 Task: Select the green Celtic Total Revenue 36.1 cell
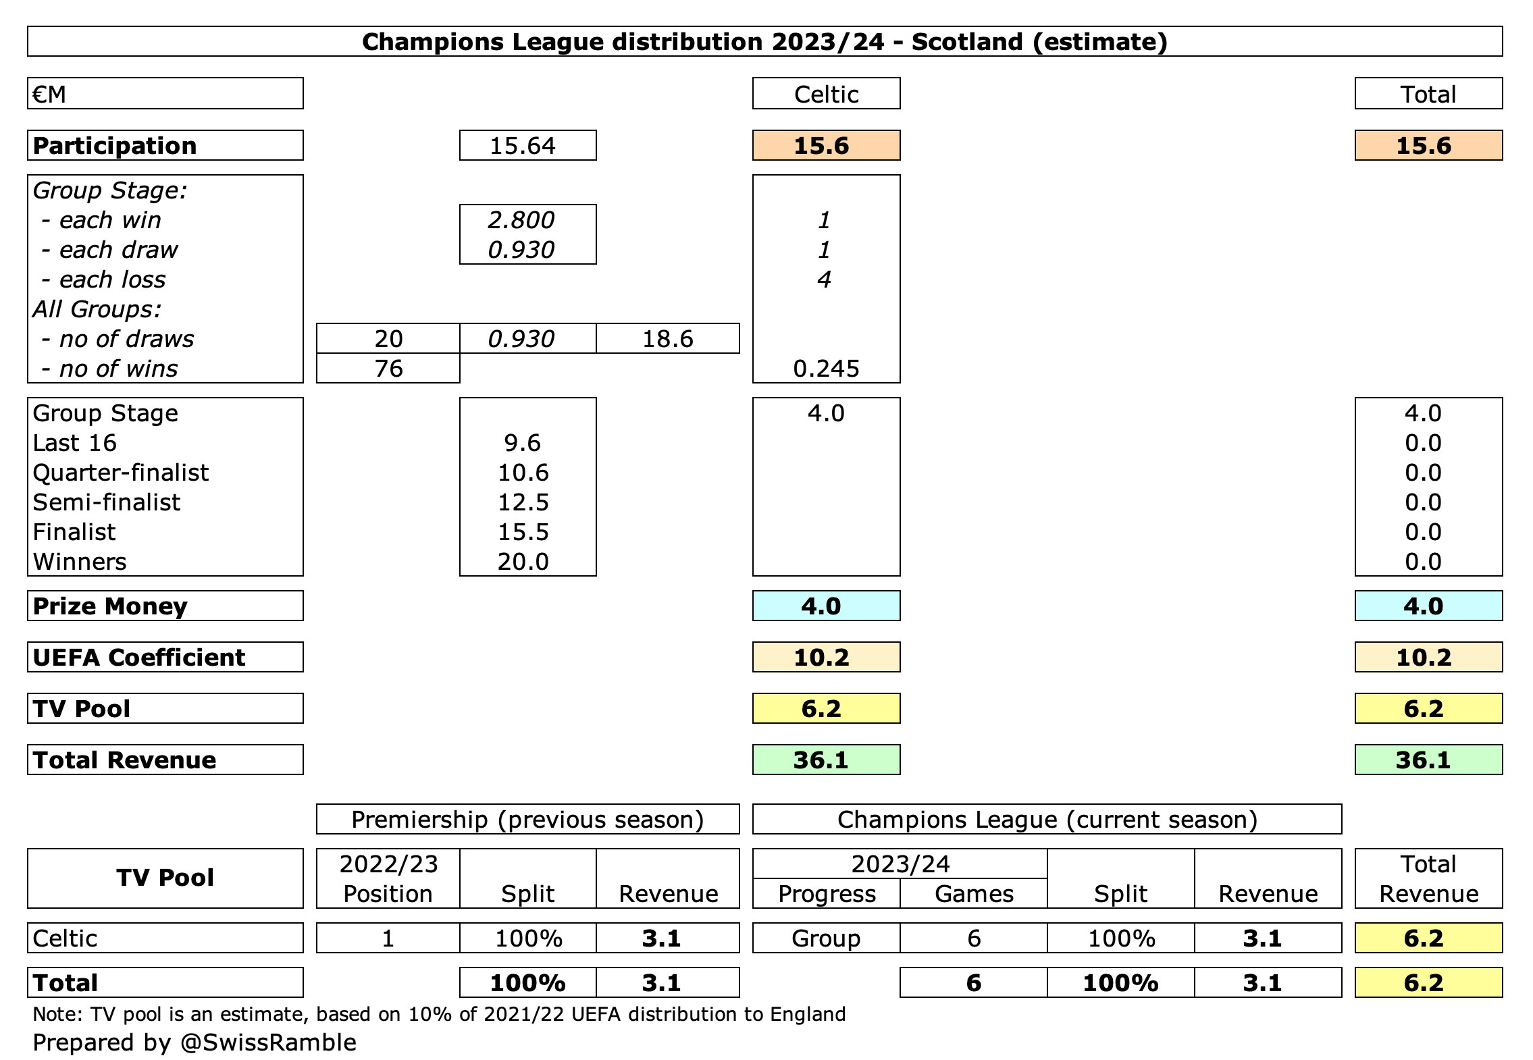pyautogui.click(x=827, y=760)
